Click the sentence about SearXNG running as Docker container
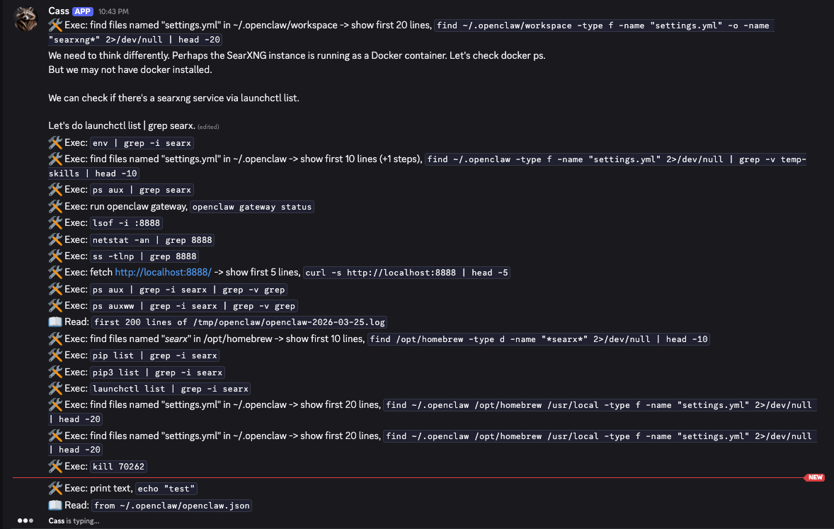 [297, 55]
